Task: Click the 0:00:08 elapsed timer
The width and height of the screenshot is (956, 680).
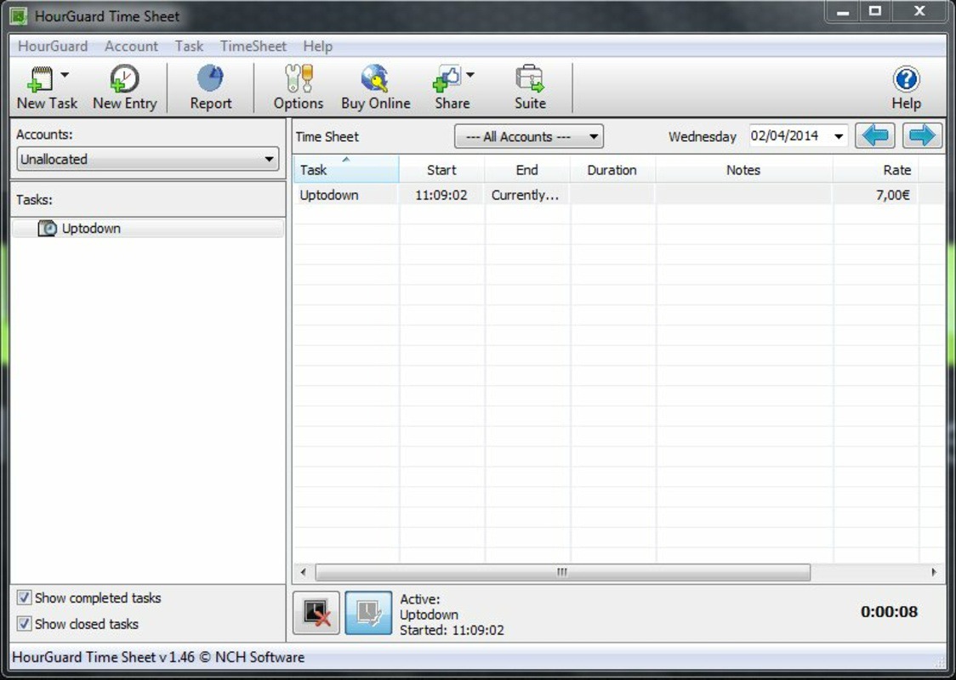Action: 889,612
